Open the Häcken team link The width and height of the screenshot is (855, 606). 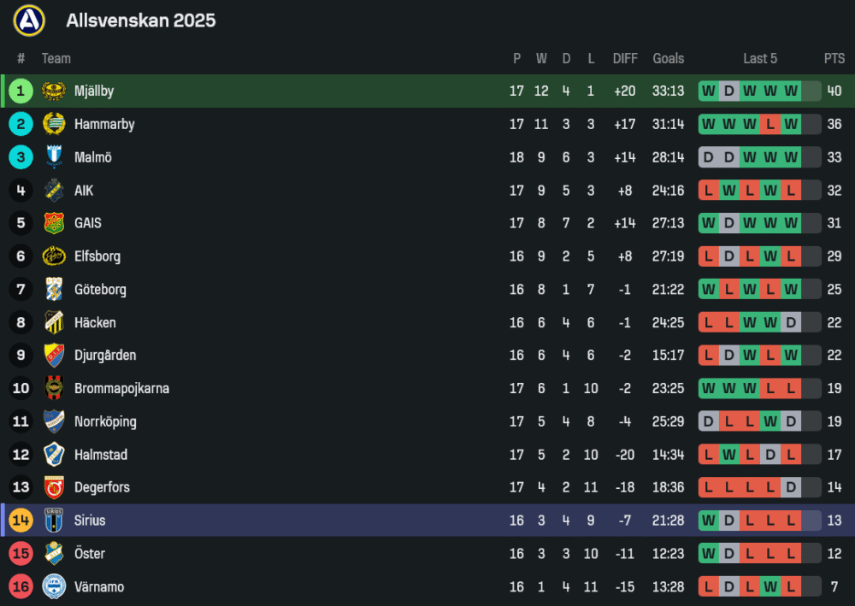click(x=95, y=323)
